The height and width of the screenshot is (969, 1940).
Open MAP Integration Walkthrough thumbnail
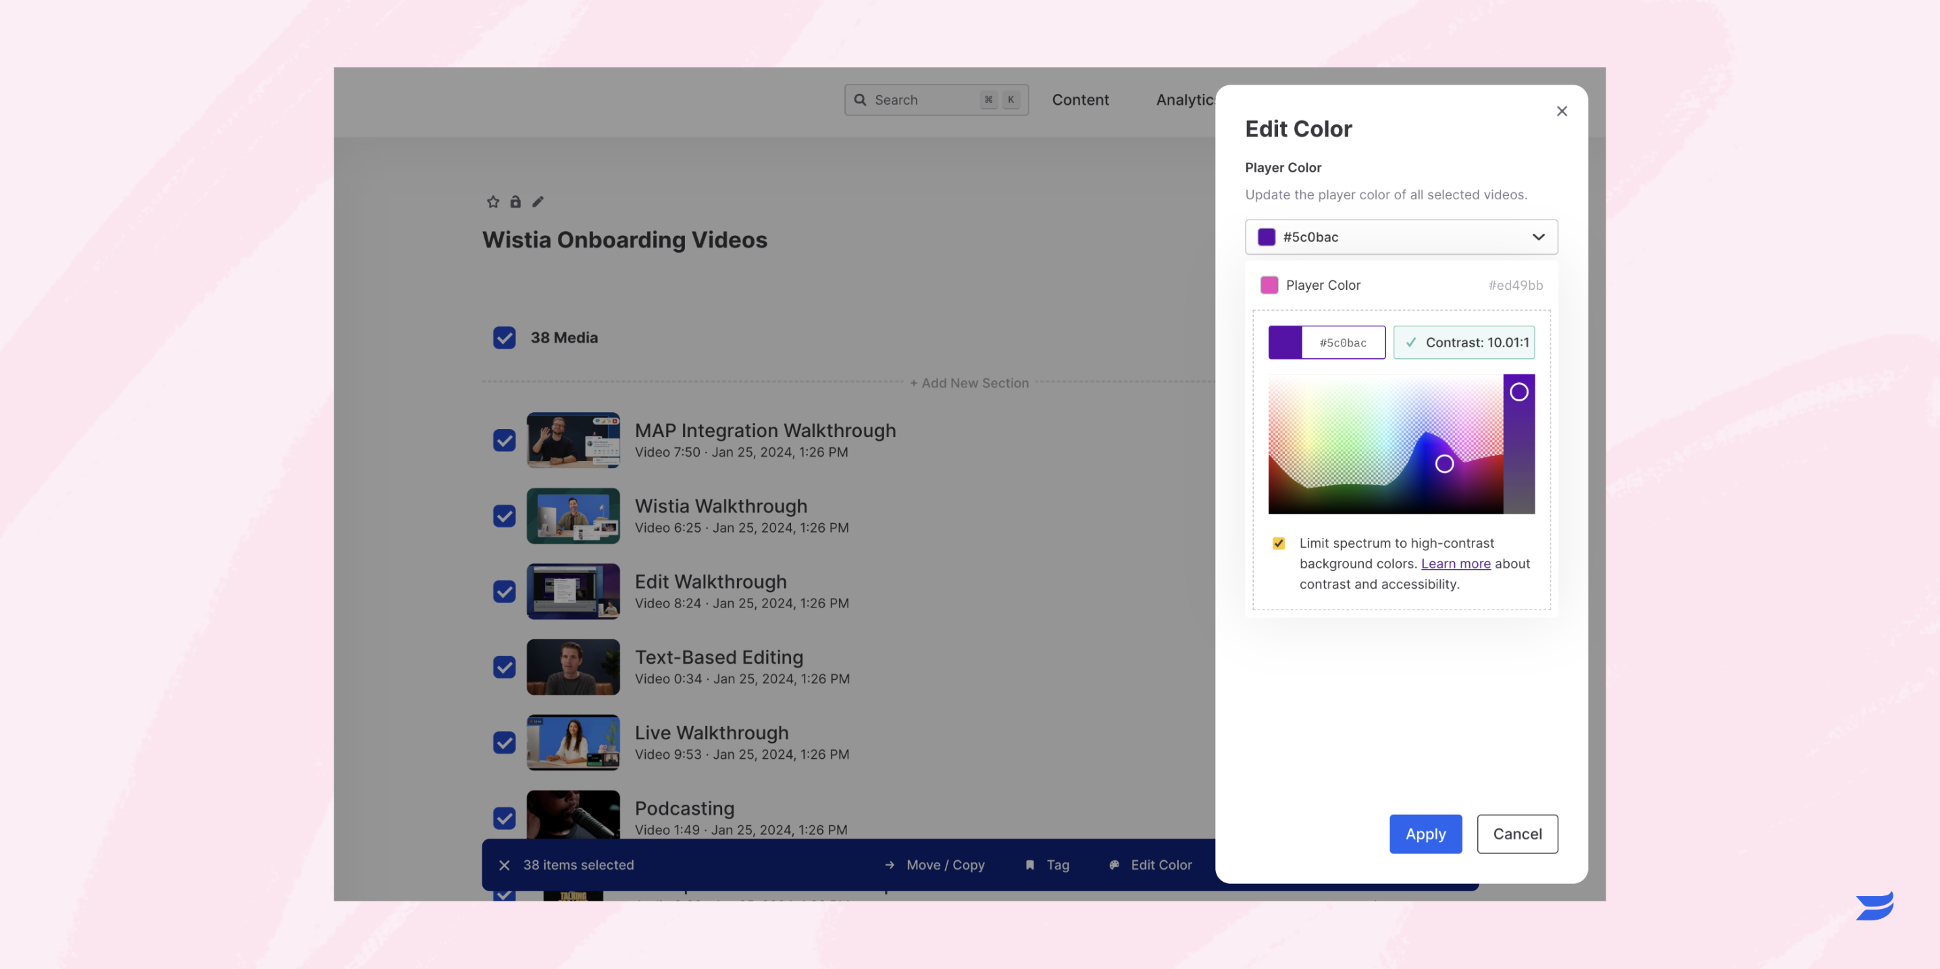click(x=573, y=440)
